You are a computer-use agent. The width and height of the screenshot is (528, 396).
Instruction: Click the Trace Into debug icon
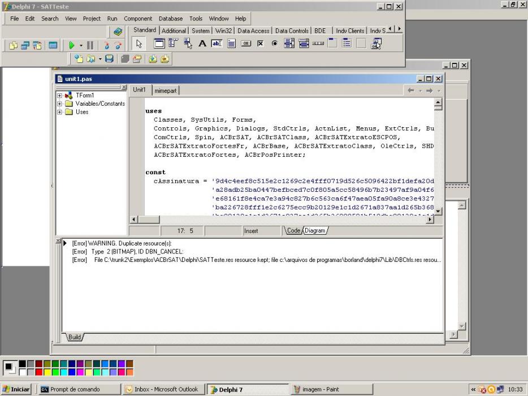[x=106, y=45]
